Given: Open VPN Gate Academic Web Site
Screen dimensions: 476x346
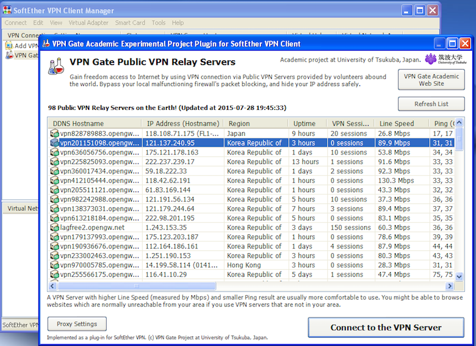Looking at the screenshot, I should coord(431,79).
